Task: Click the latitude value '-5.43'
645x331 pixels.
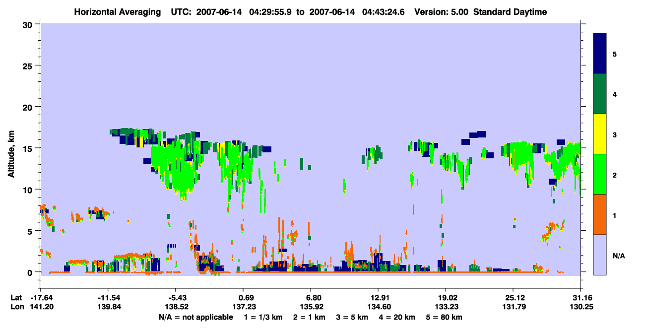Action: pyautogui.click(x=178, y=298)
